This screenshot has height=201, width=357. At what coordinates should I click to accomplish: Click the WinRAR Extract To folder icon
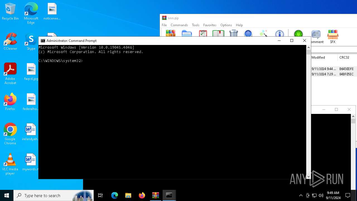point(187,33)
